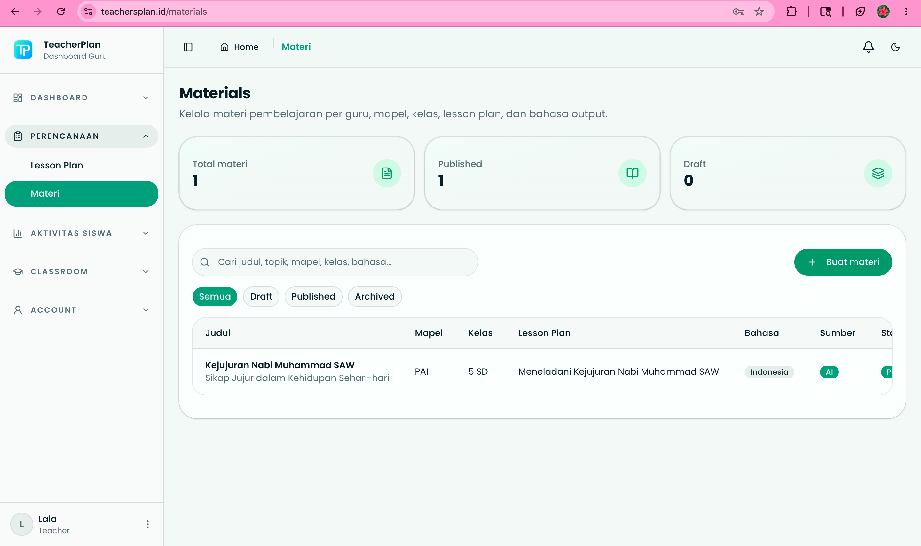Click the lightning extension icon in toolbar
Image resolution: width=921 pixels, height=546 pixels.
[860, 12]
